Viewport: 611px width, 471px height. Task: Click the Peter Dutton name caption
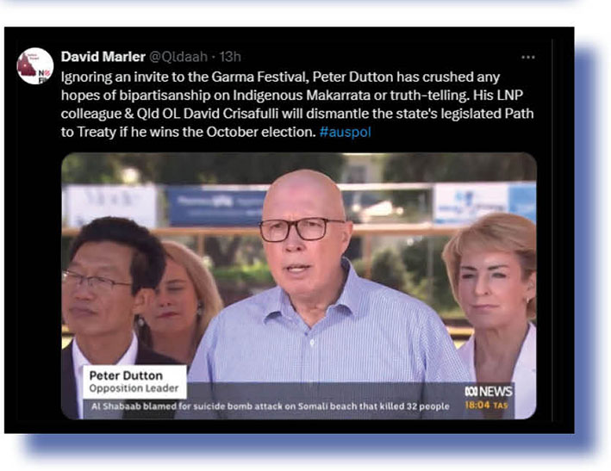126,375
